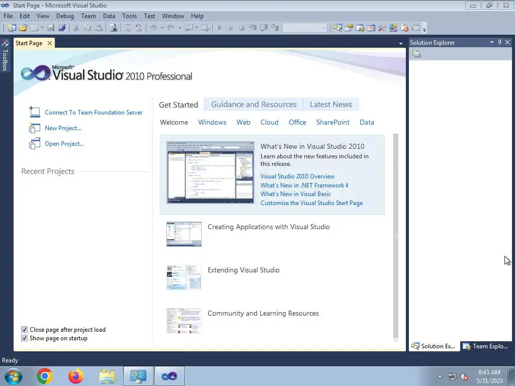Click the Copy toolbar icon
515x386 pixels.
click(87, 28)
